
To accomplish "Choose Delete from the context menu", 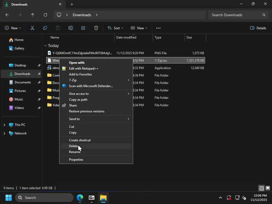I will 74,146.
